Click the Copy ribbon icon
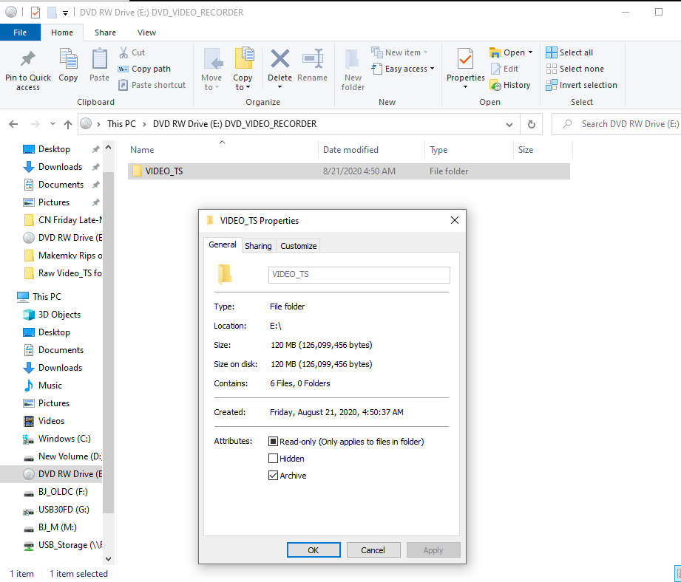This screenshot has height=582, width=681. coord(68,59)
